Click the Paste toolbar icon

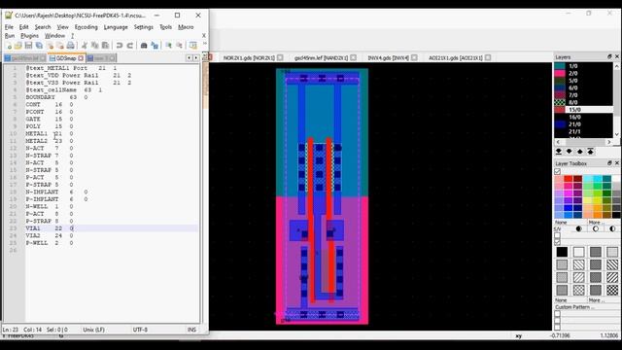click(105, 46)
